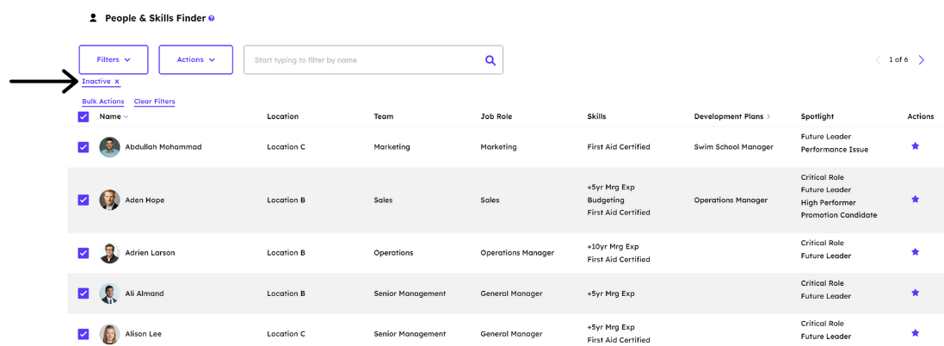Image resolution: width=944 pixels, height=346 pixels.
Task: Go to the next page arrow
Action: tap(922, 59)
